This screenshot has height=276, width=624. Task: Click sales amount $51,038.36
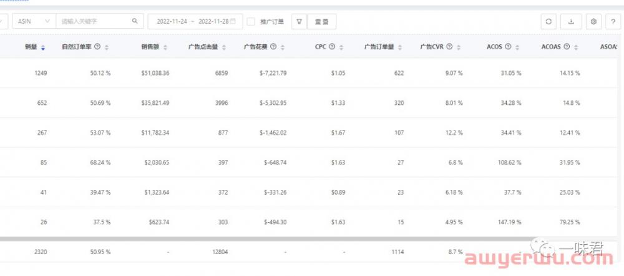155,73
